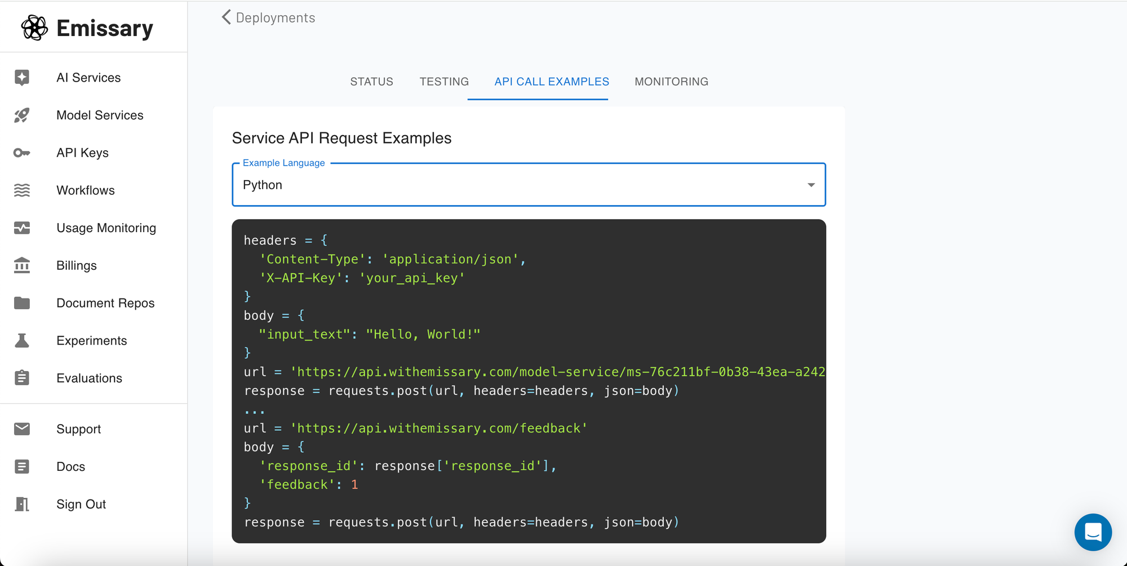Open Document Repos

click(105, 303)
